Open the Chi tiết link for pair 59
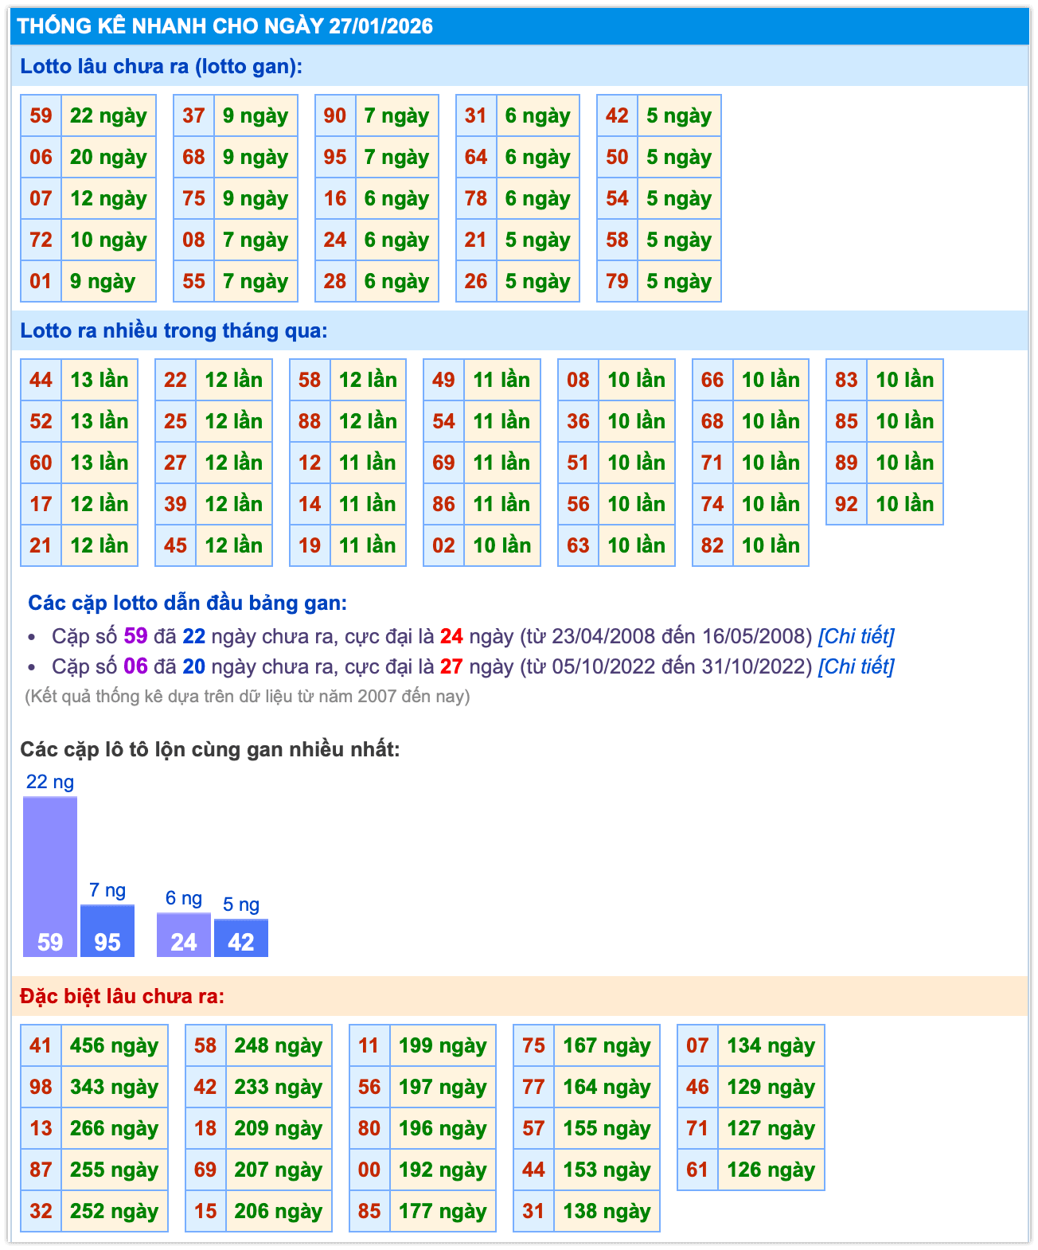1038x1250 pixels. (856, 636)
